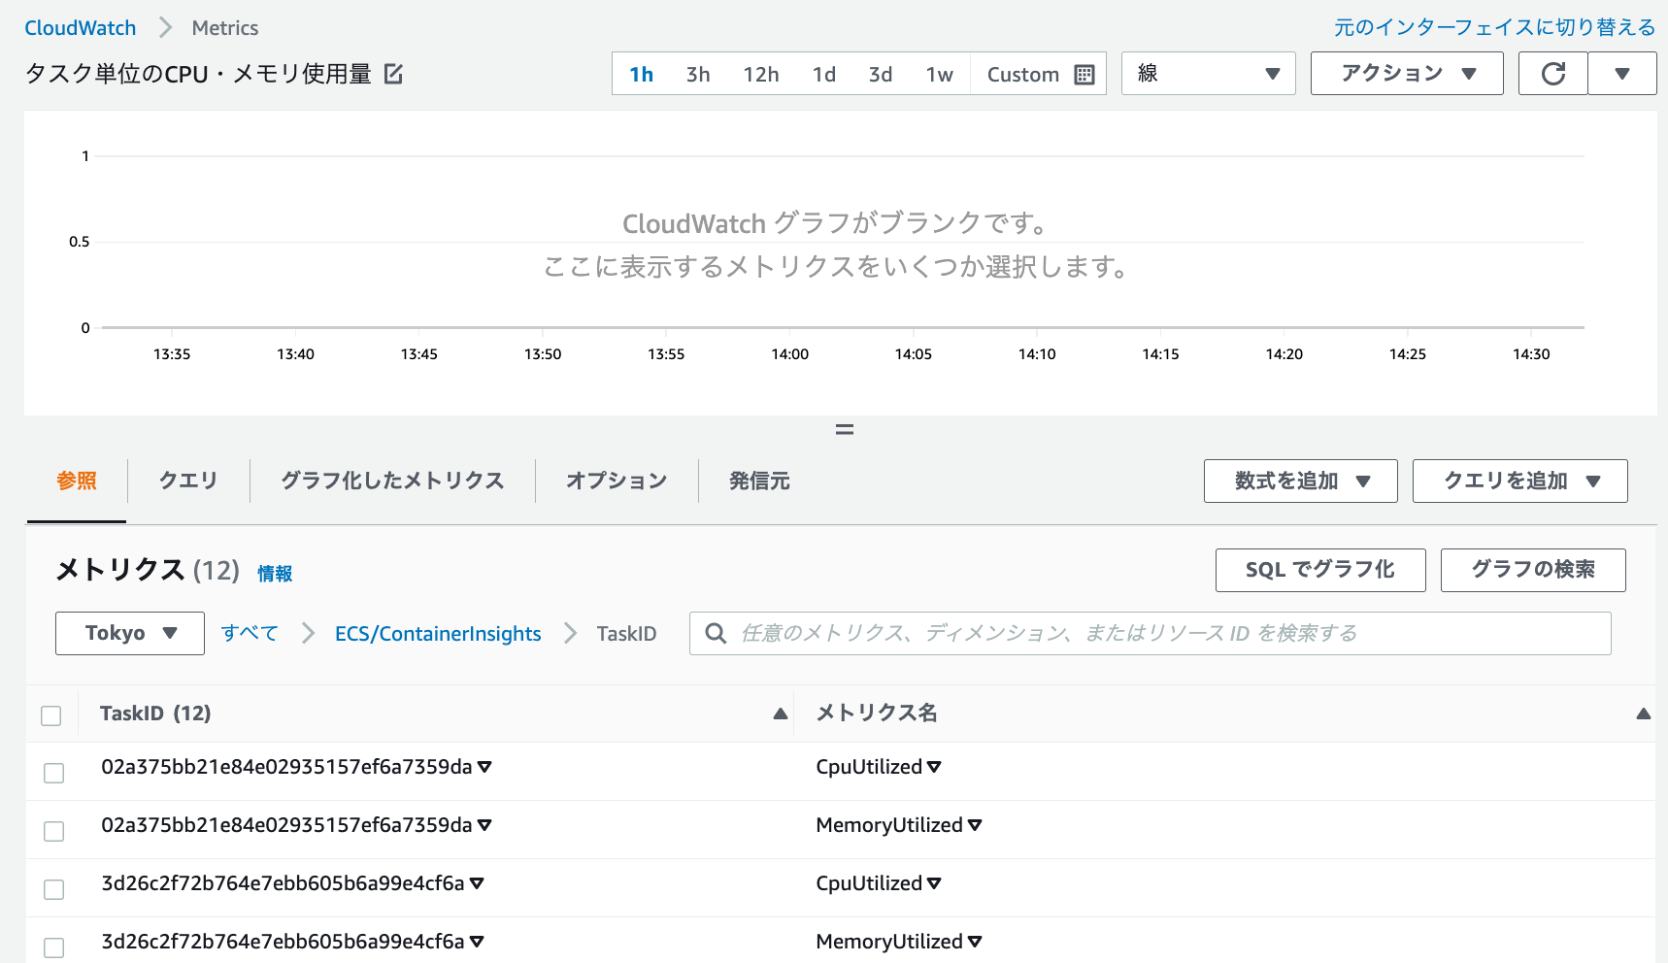Refresh the CloudWatch graph
This screenshot has height=963, width=1668.
[x=1553, y=73]
